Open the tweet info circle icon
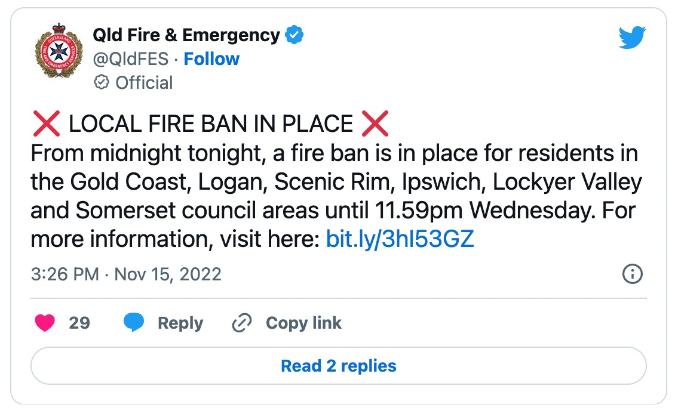This screenshot has height=414, width=675. pos(632,274)
